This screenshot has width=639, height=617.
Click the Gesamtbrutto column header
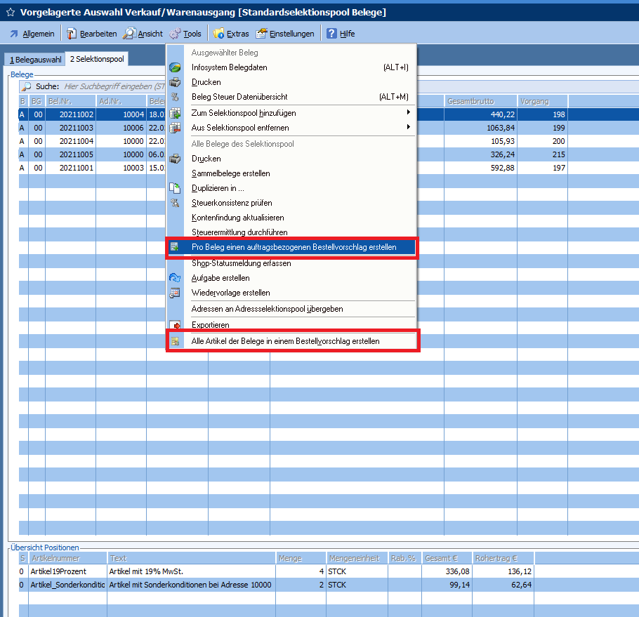point(480,101)
